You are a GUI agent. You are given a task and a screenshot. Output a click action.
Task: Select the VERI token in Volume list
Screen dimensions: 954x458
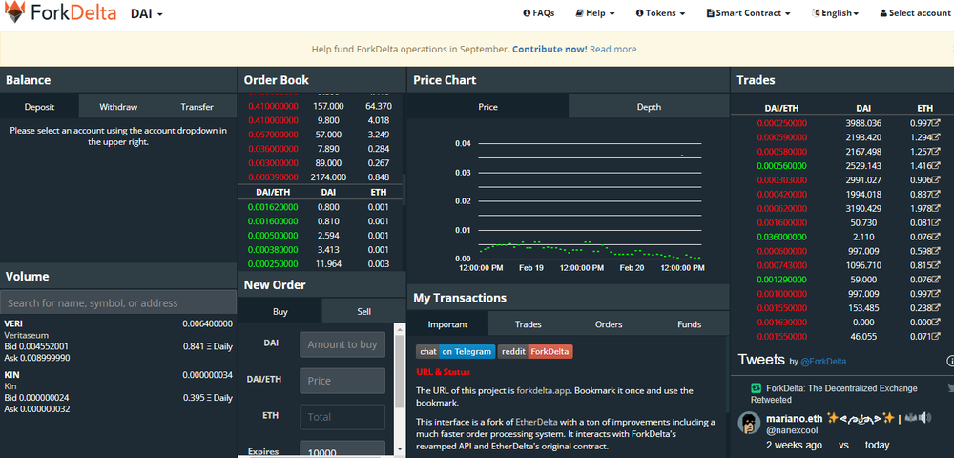118,341
